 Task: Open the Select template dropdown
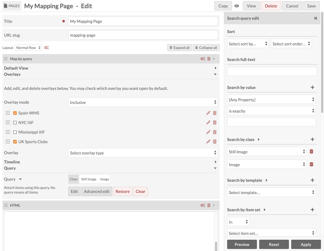[x=272, y=192]
